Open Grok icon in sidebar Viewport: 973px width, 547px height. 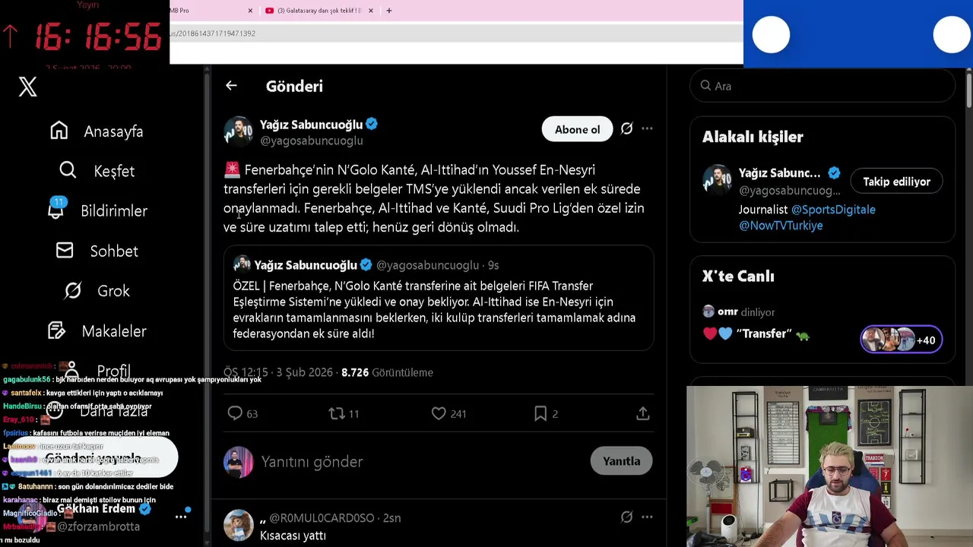click(73, 290)
